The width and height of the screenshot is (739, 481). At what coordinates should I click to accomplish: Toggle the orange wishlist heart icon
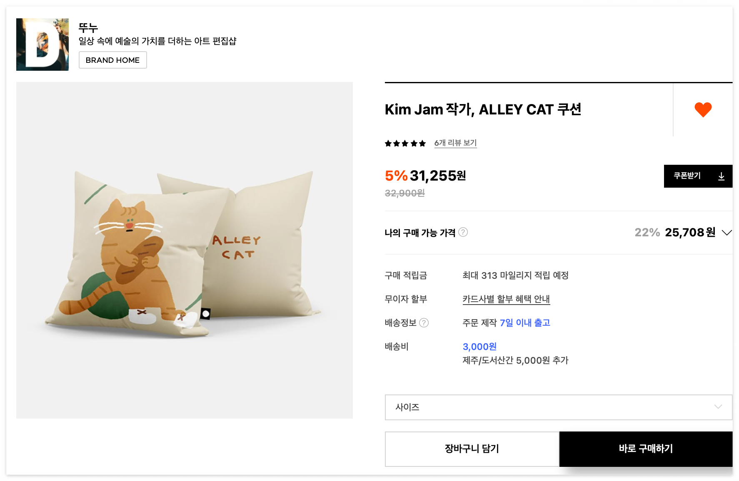click(703, 110)
